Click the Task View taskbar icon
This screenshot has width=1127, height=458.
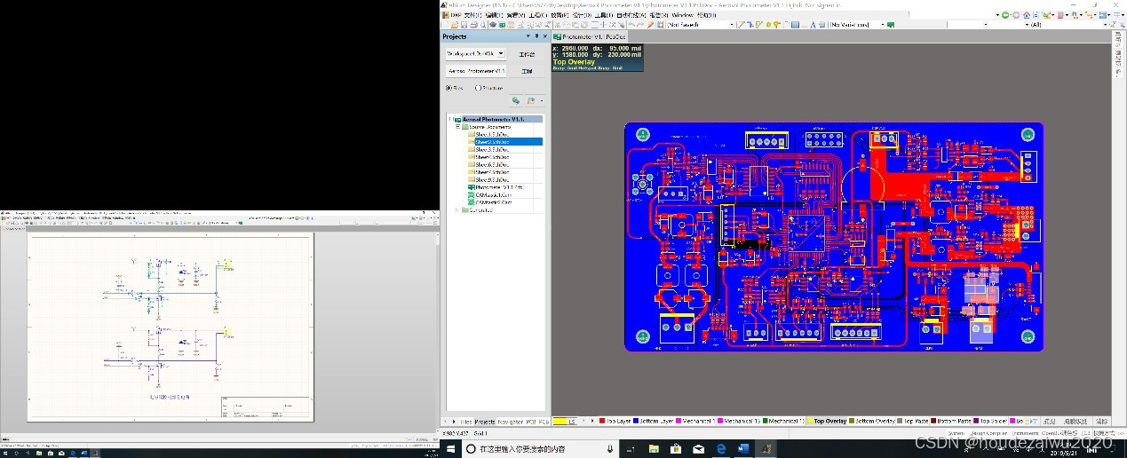click(631, 449)
